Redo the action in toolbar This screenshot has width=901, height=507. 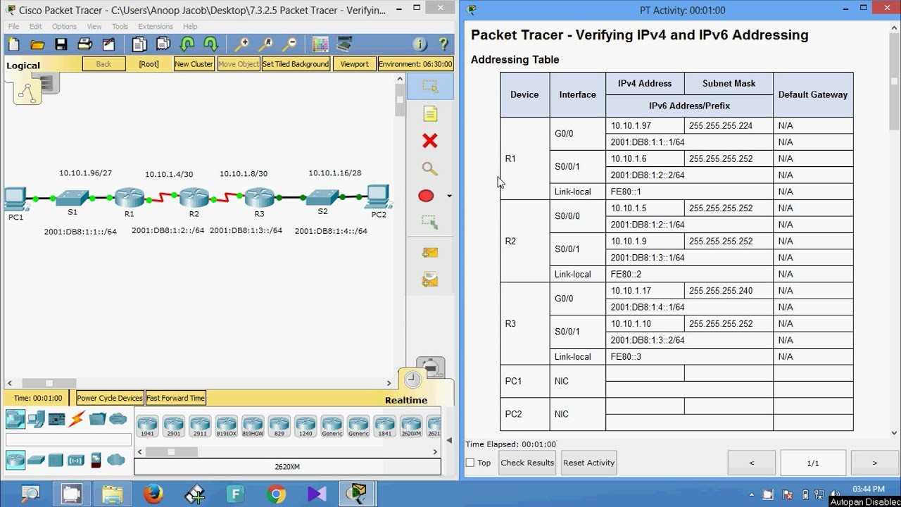click(210, 44)
